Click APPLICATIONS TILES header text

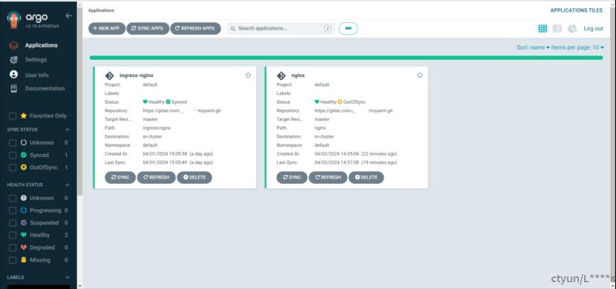pyautogui.click(x=577, y=10)
